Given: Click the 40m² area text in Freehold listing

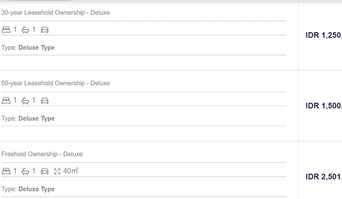Looking at the screenshot, I should [x=70, y=171].
